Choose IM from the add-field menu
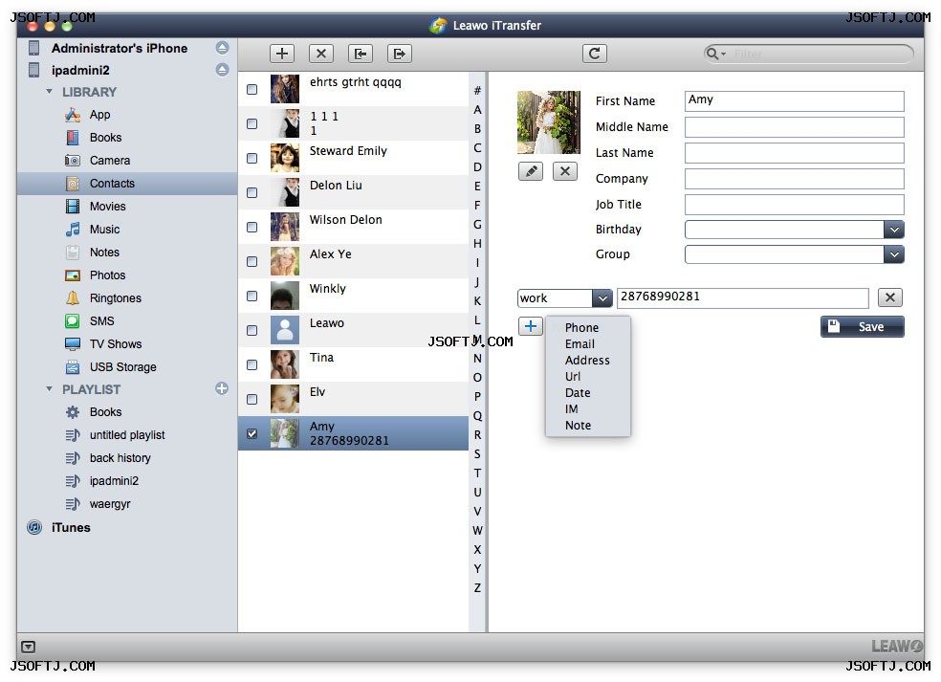Viewport: 941px width, 682px height. tap(571, 408)
